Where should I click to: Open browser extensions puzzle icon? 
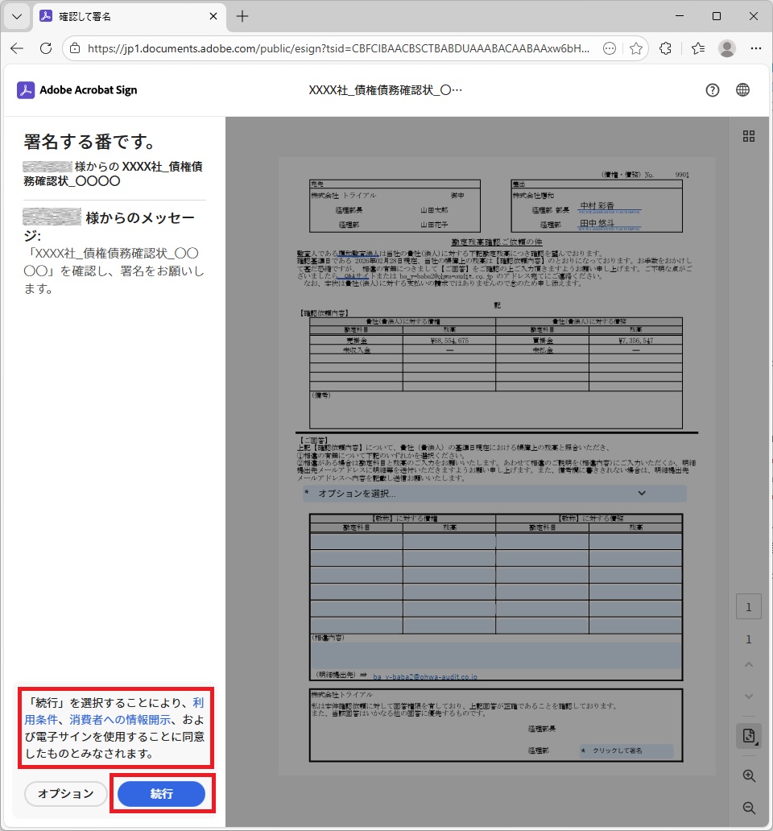[x=666, y=48]
